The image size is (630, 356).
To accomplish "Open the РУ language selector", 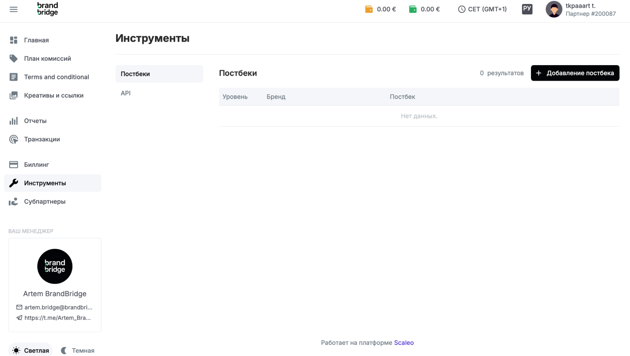I will tap(527, 9).
